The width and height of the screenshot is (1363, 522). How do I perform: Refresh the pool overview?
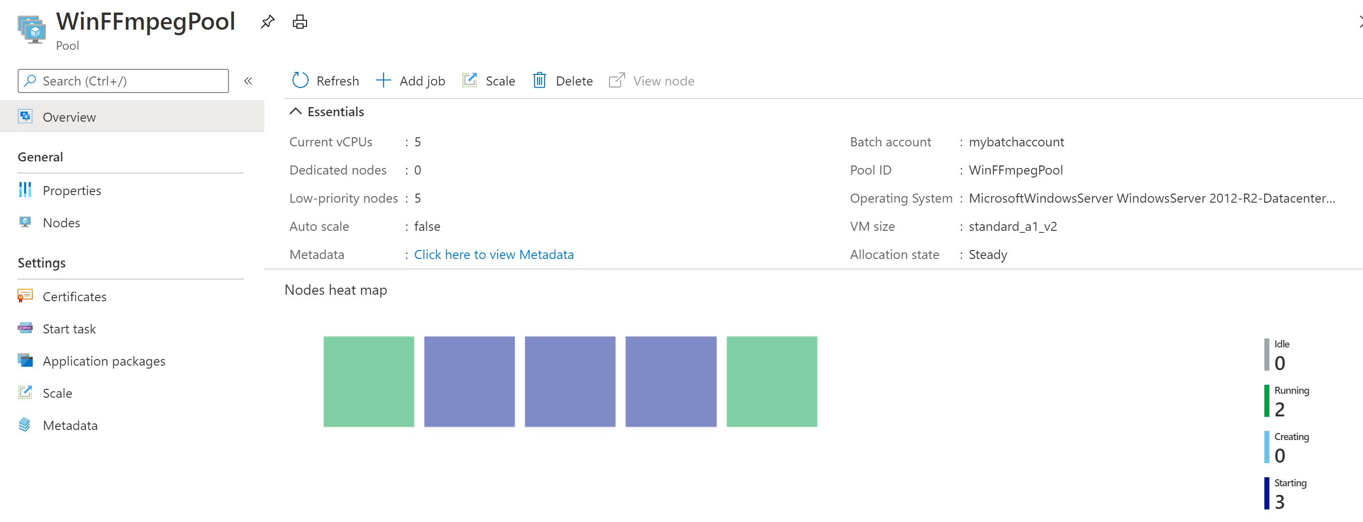pyautogui.click(x=325, y=80)
